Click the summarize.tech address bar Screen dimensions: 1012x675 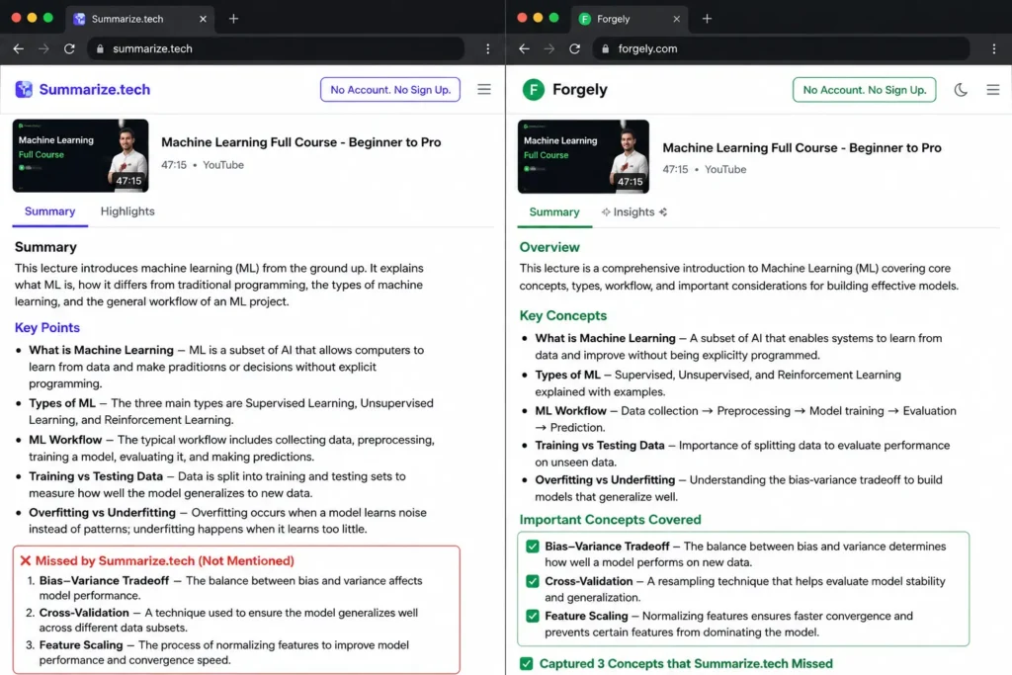click(277, 49)
